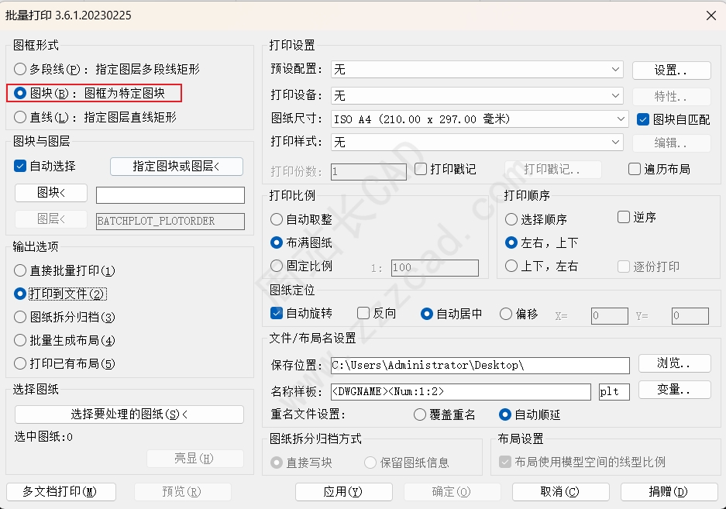Enable 打印戳记 checkbox
Image resolution: width=726 pixels, height=509 pixels.
coord(421,169)
